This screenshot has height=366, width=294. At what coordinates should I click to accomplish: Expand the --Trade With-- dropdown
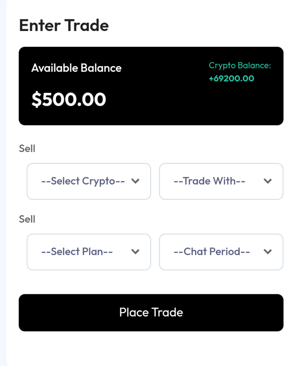click(x=210, y=181)
